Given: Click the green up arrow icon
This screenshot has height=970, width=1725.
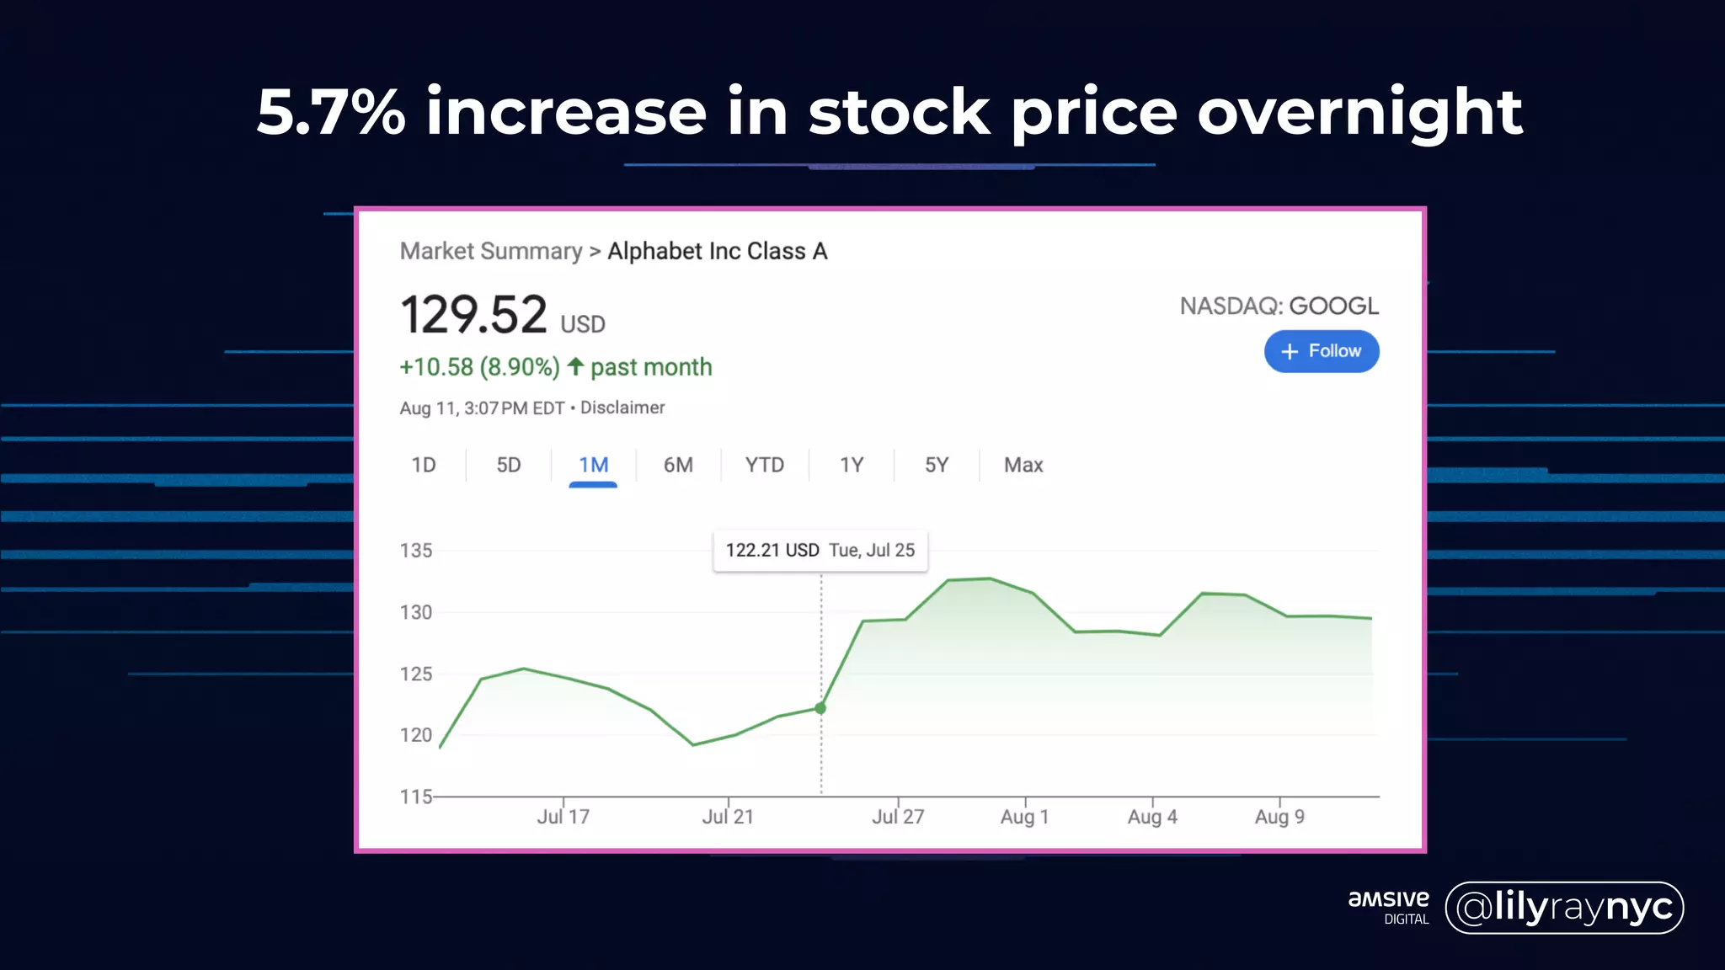Looking at the screenshot, I should (575, 366).
